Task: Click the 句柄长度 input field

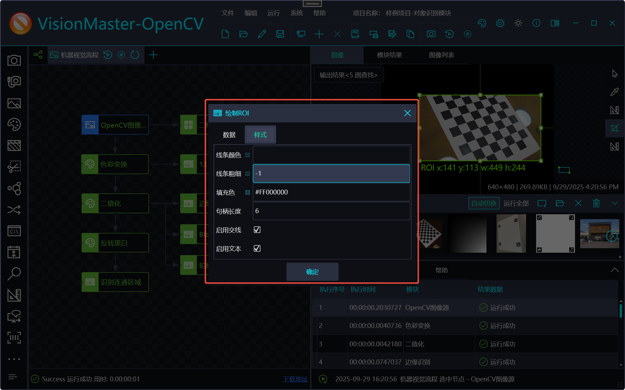Action: (x=331, y=211)
